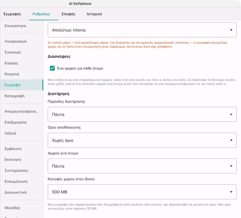Toggle Ένα αρχείο για κάθε άτομο checkbox
The image size is (241, 218).
coord(52,68)
